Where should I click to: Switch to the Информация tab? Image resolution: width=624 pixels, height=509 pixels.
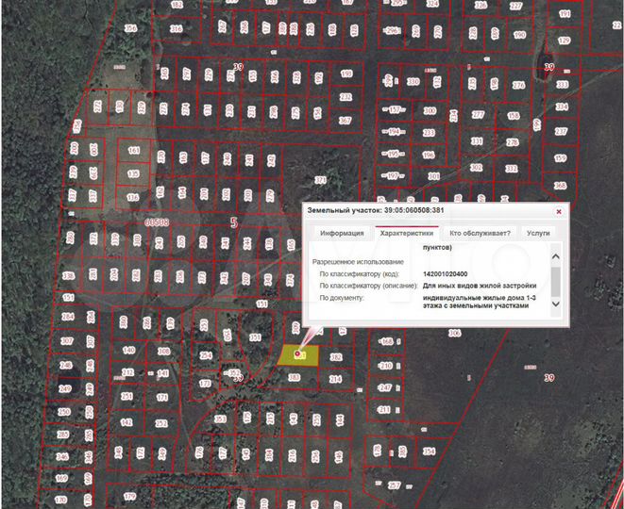point(341,233)
